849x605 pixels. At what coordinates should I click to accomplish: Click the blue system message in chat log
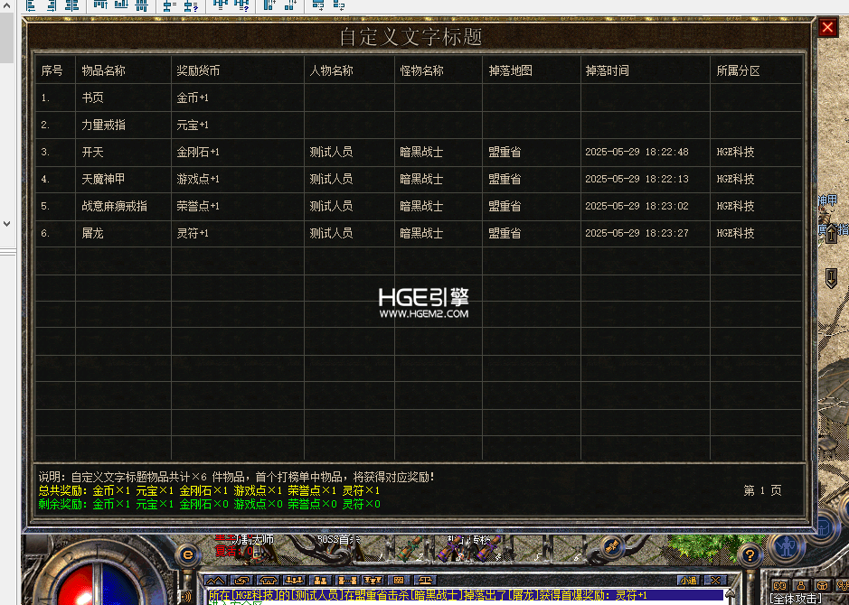(x=466, y=595)
